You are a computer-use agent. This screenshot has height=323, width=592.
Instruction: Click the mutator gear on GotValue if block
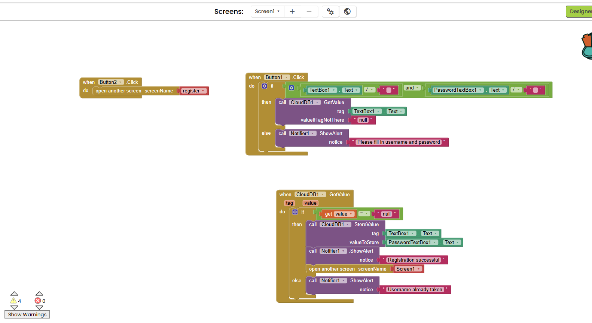[x=295, y=212]
